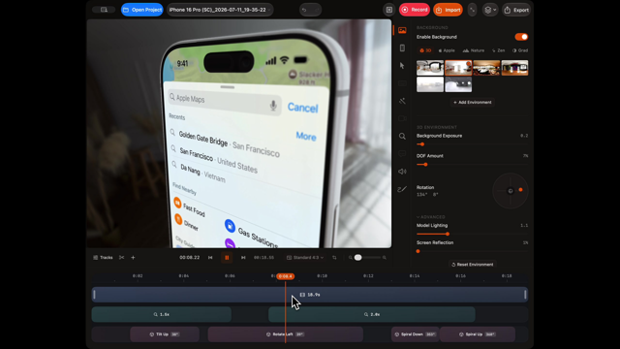Click the Reset Environment button
Viewport: 620px width, 349px height.
point(472,265)
